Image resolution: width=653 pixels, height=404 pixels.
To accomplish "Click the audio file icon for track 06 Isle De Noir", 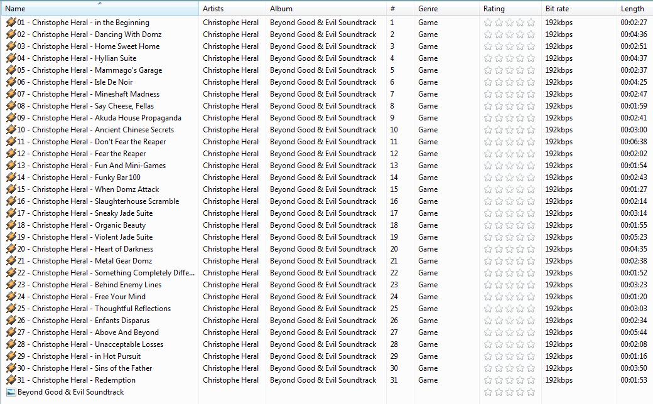I will 11,82.
